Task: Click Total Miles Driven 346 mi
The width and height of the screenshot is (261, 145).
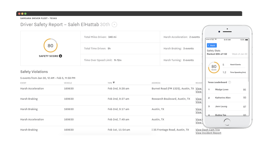Action: 100,37
